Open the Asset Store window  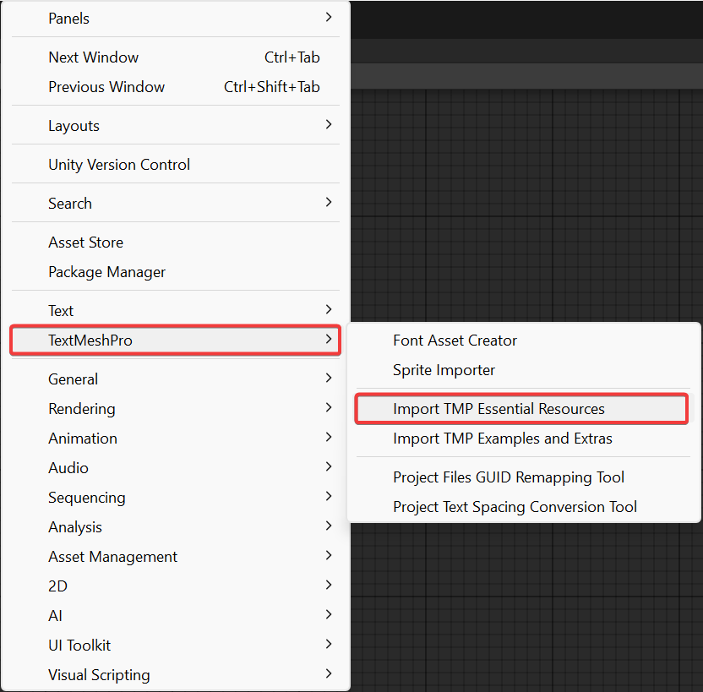coord(86,242)
